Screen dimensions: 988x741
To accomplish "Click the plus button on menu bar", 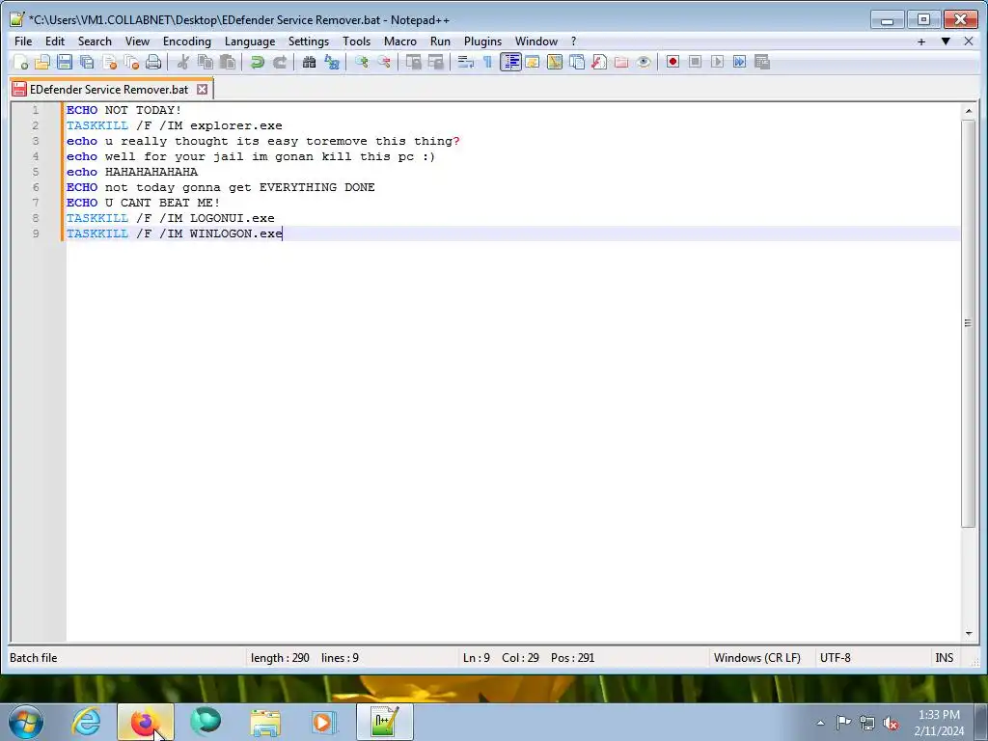I will (x=921, y=41).
